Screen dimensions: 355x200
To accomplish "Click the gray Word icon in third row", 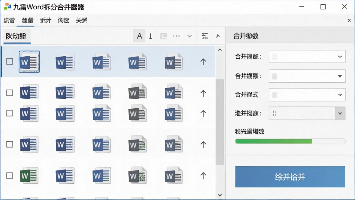I will pos(137,113).
